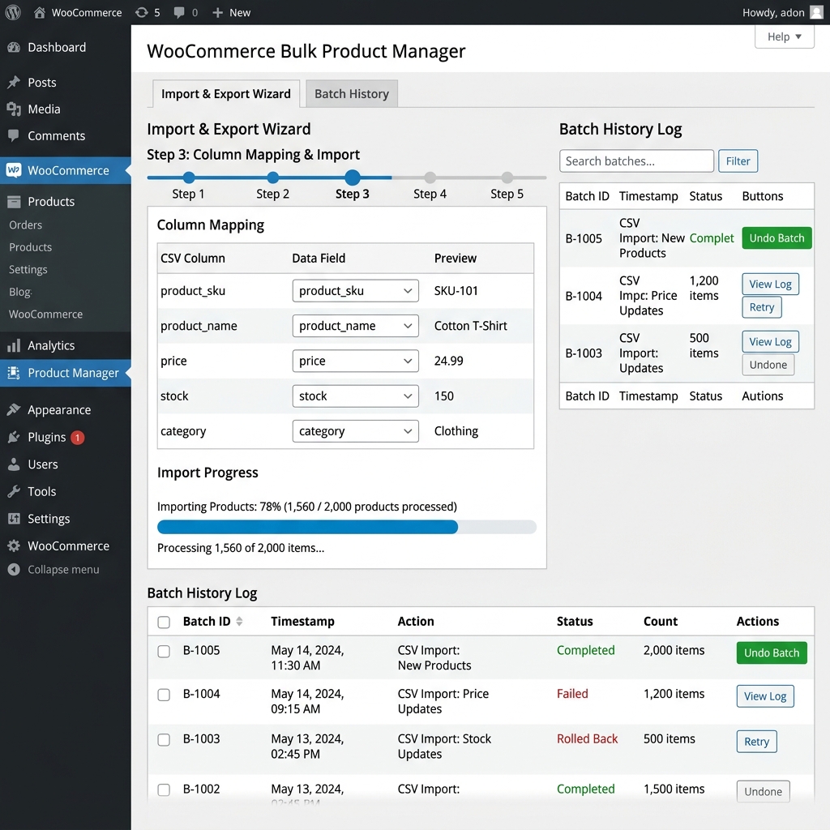Switch to Batch History tab
This screenshot has height=830, width=830.
tap(352, 94)
